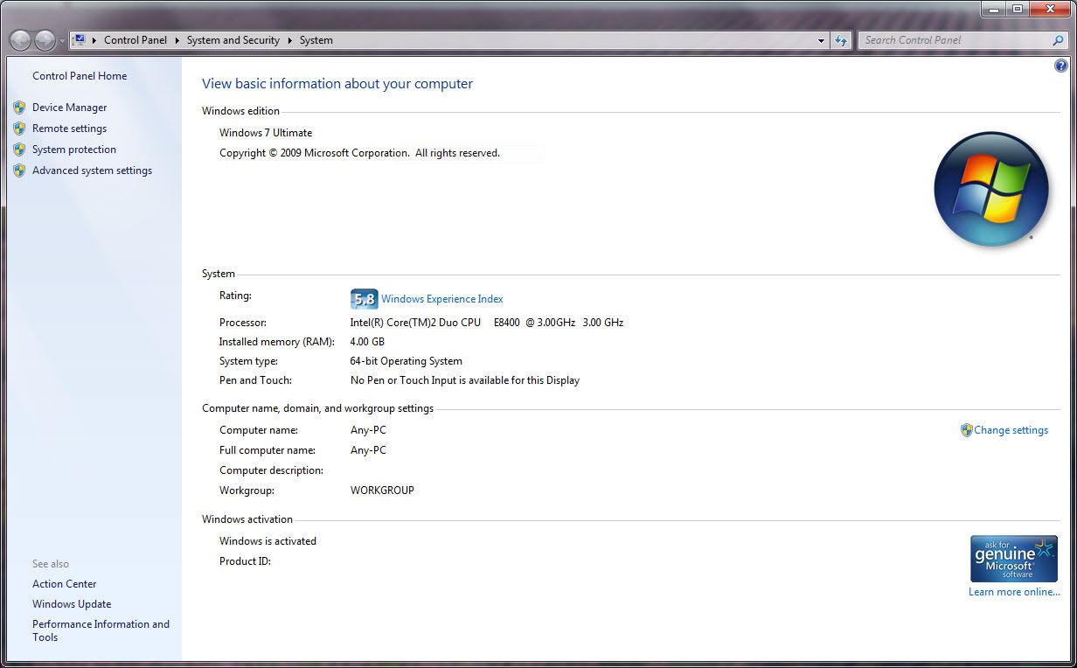The height and width of the screenshot is (668, 1077).
Task: Open Remote settings
Action: tap(69, 129)
